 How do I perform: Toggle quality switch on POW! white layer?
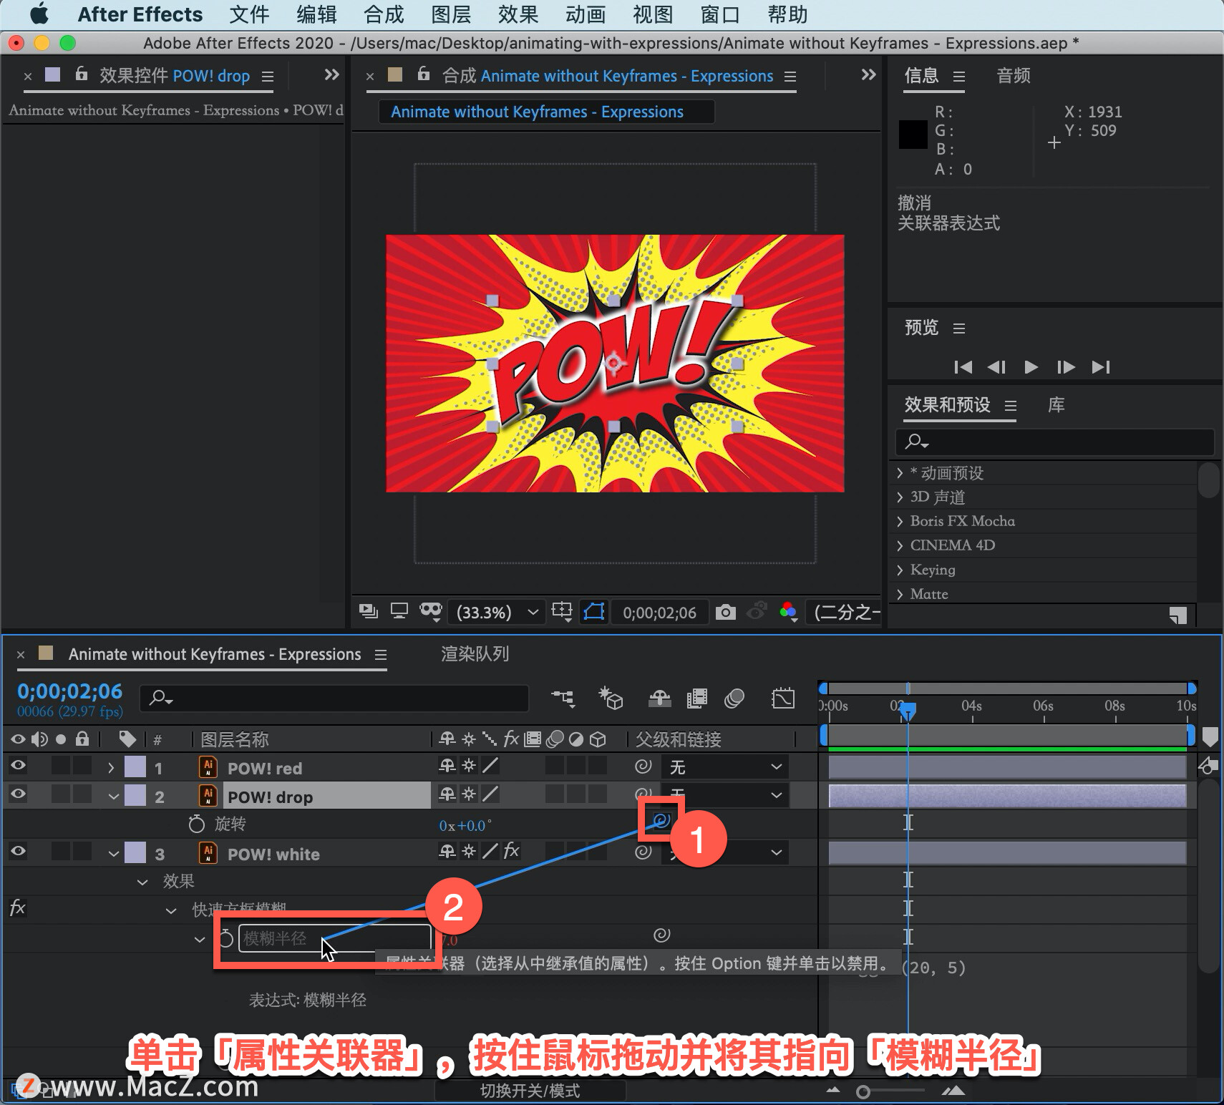(490, 851)
